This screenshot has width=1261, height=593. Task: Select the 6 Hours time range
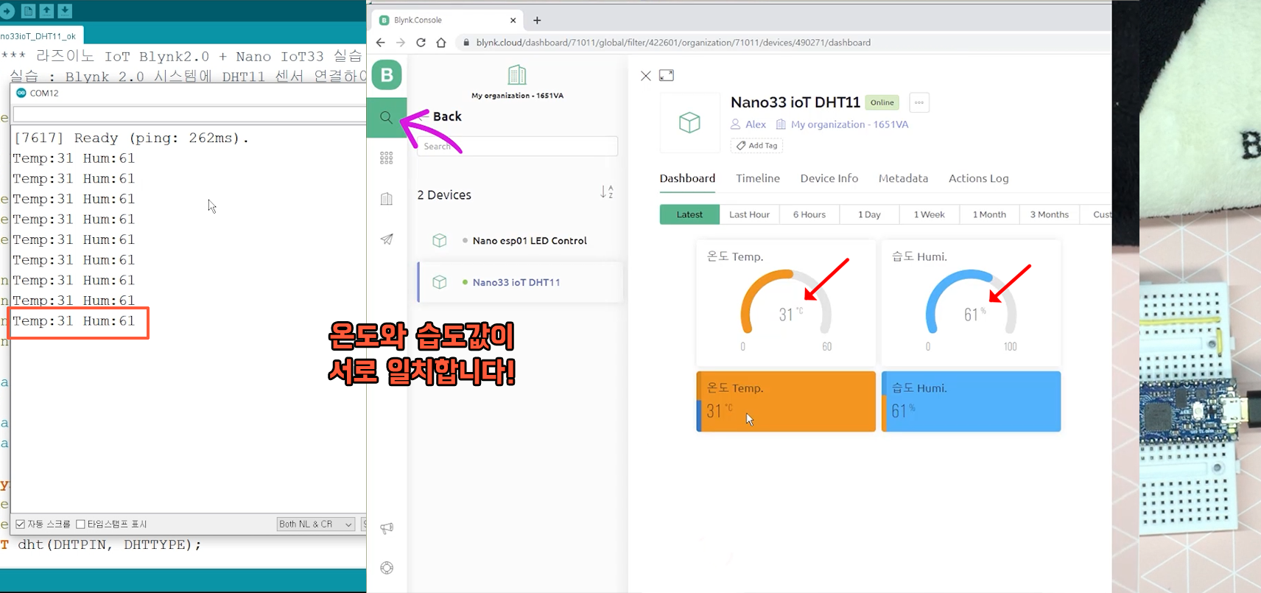click(809, 214)
